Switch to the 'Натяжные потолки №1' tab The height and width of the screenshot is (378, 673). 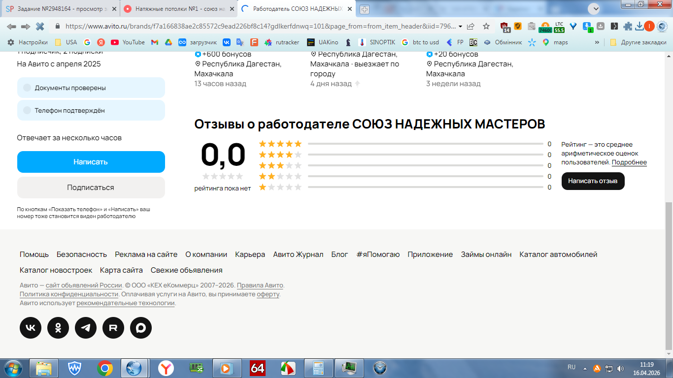tap(178, 9)
